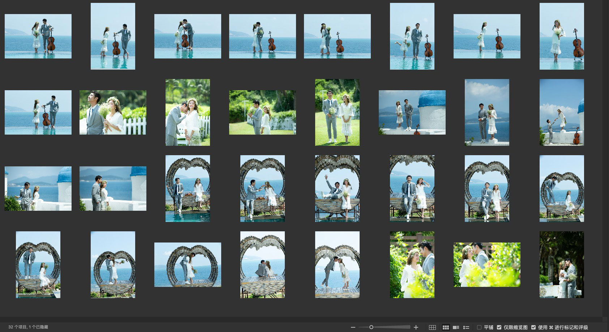Choose the landscape heart arch photo
609x332 pixels.
(188, 265)
